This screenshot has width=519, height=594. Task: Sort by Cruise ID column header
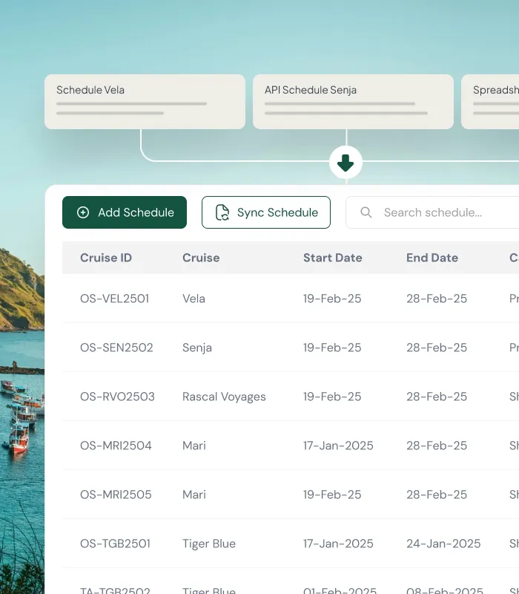[x=106, y=258]
